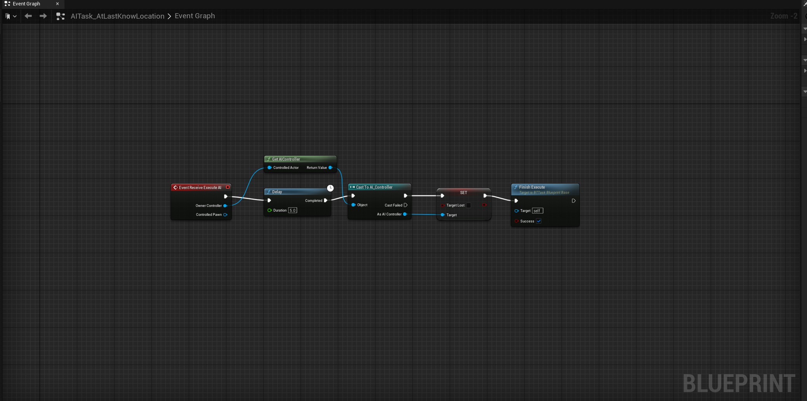The width and height of the screenshot is (807, 401).
Task: Open the bookmark dropdown chevron
Action: [15, 16]
